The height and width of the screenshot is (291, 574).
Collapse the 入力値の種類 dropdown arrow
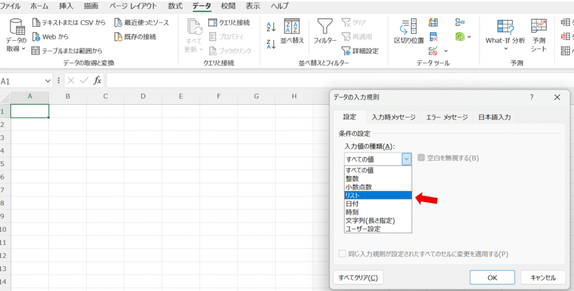[407, 159]
